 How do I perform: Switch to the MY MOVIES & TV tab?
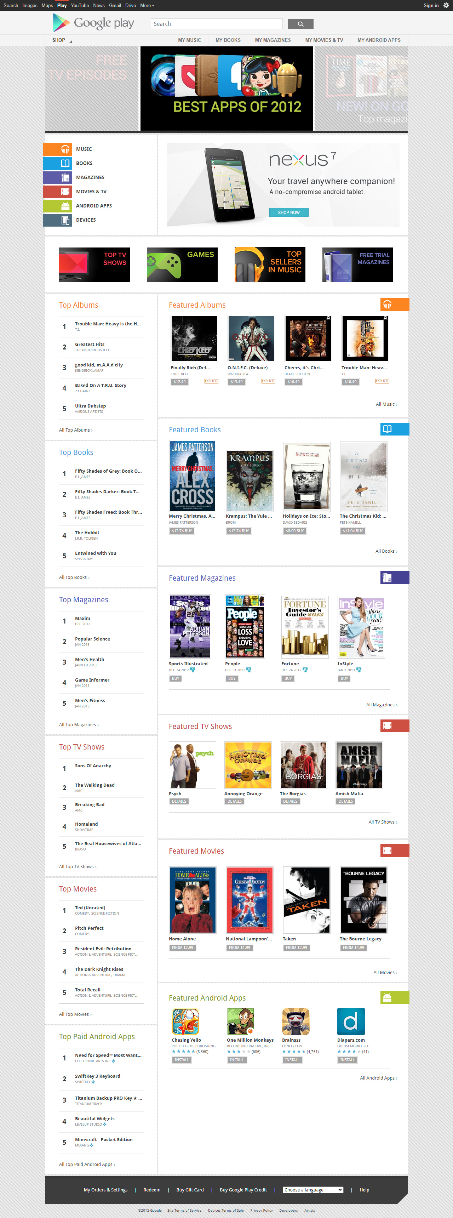pyautogui.click(x=324, y=40)
